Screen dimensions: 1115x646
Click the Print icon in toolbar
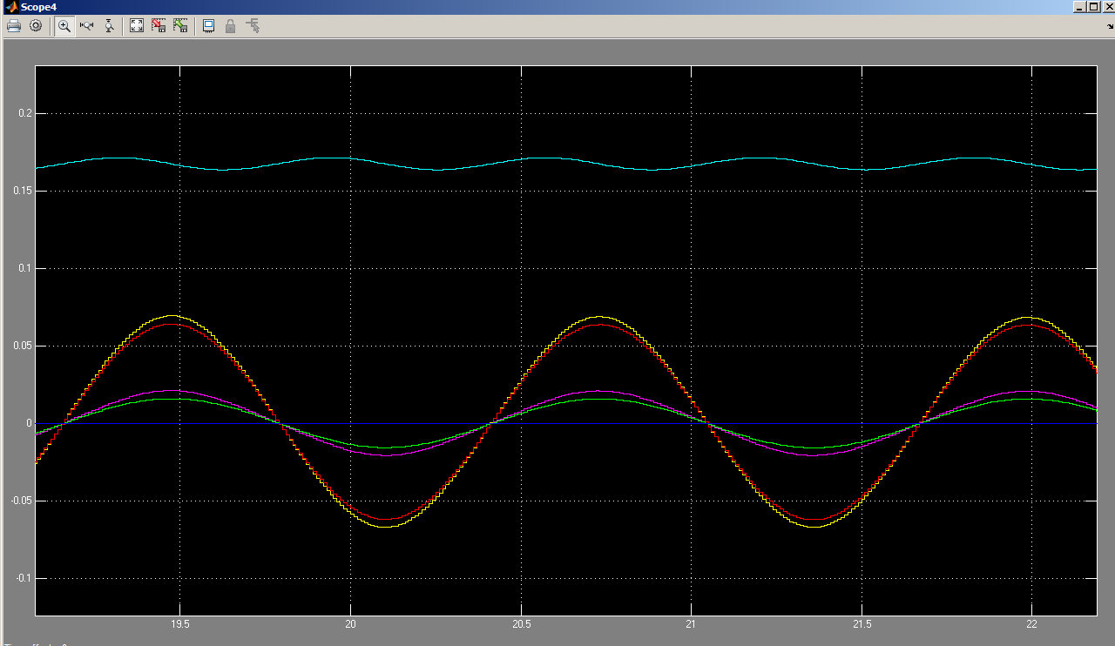coord(14,26)
